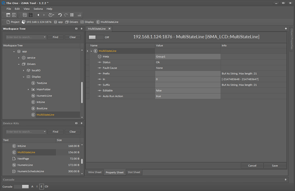Viewport: 295px width, 191px height.
Task: Click the history clock icon in the toolbar
Action: [x=51, y=15]
